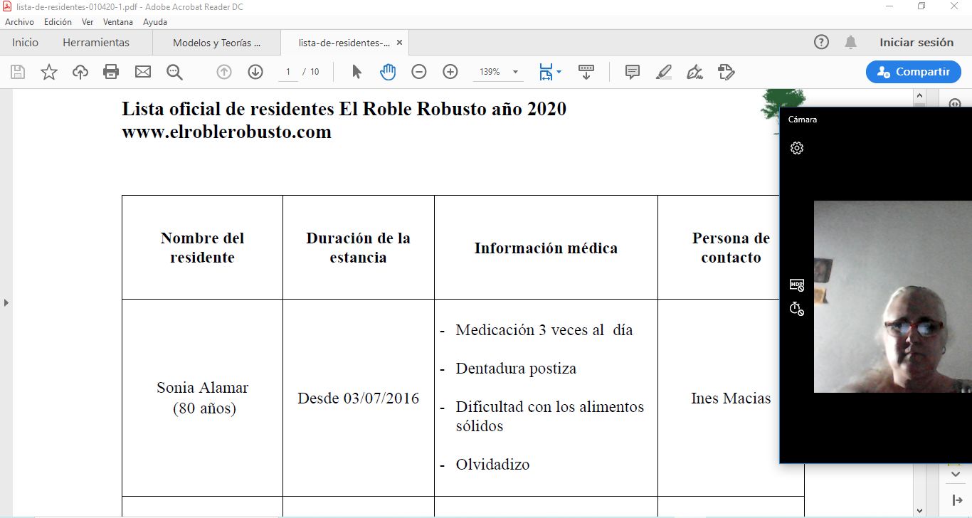The width and height of the screenshot is (972, 518).
Task: Print the document using printer icon
Action: click(111, 72)
